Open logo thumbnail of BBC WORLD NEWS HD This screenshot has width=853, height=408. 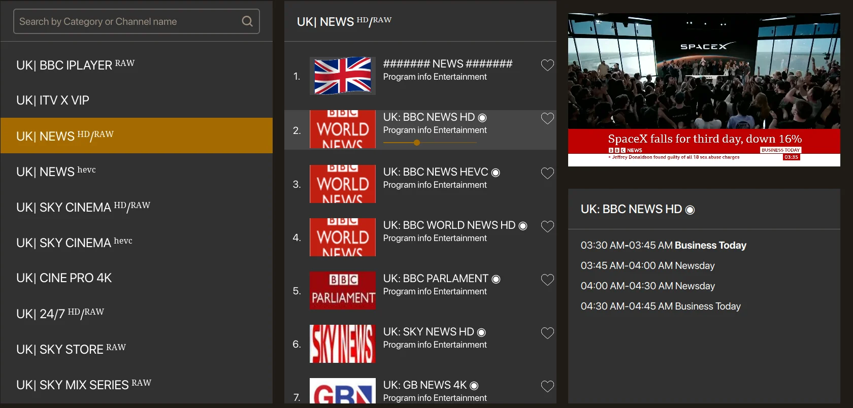coord(343,237)
